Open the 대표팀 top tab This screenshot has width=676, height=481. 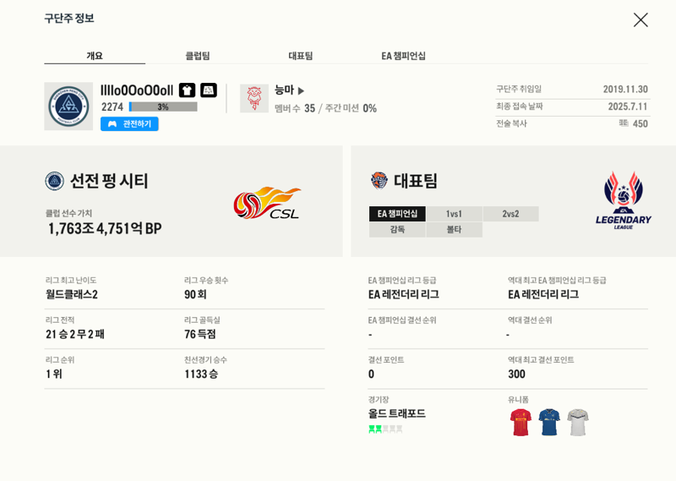pyautogui.click(x=301, y=56)
